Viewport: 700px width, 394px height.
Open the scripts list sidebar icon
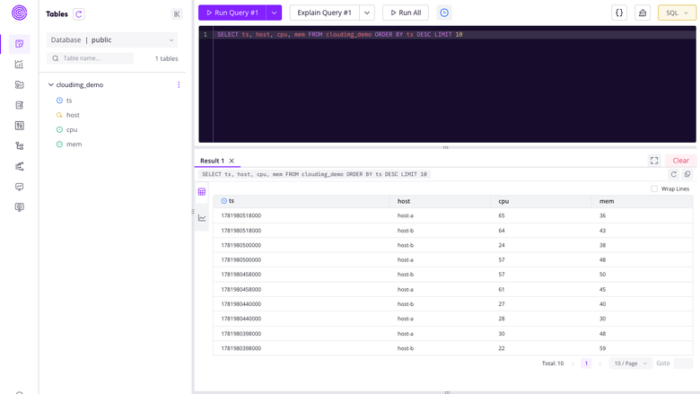pos(19,105)
